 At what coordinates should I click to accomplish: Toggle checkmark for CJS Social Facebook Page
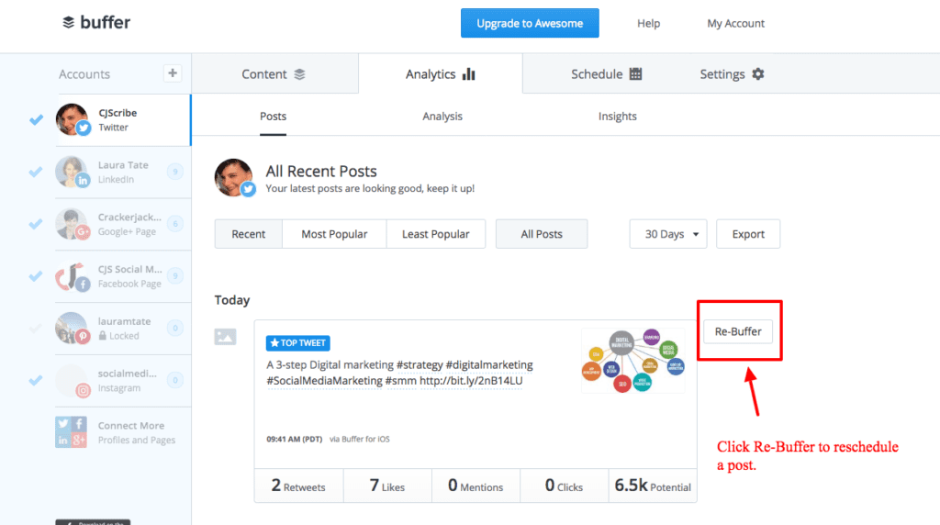click(x=36, y=275)
